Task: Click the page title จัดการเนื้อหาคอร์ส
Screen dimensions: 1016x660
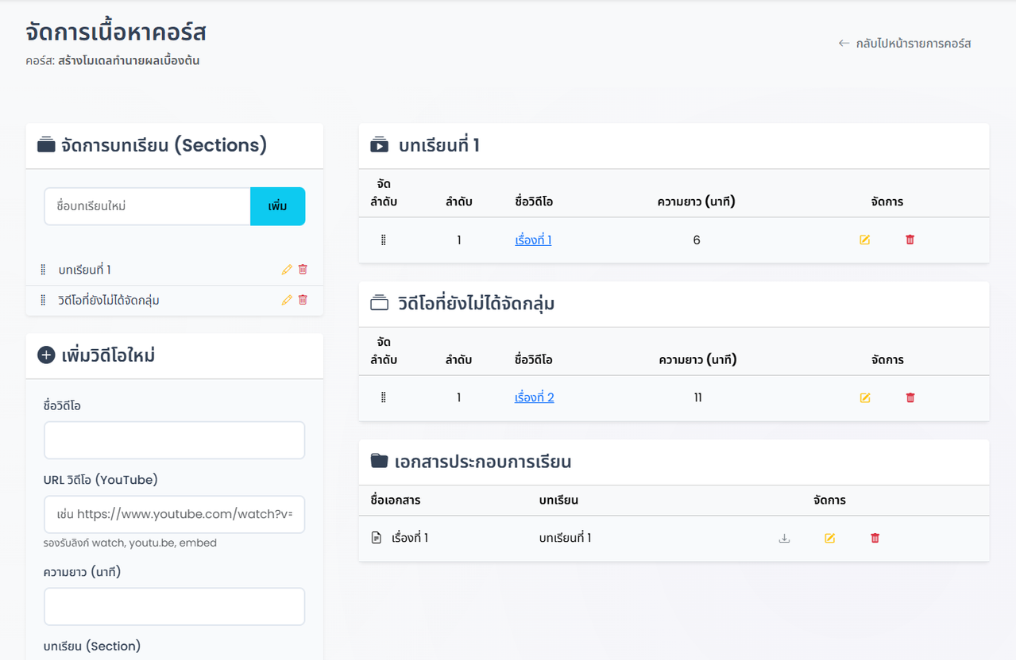Action: [116, 33]
